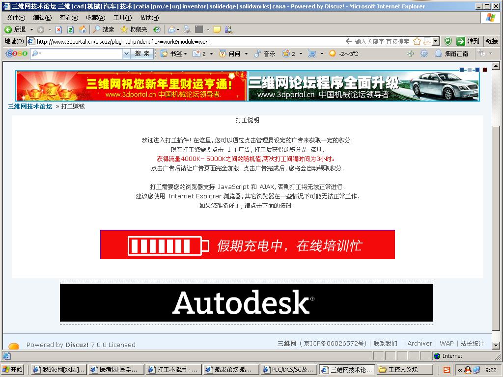
Task: Open the 书签 bookmarks icon
Action: point(164,54)
